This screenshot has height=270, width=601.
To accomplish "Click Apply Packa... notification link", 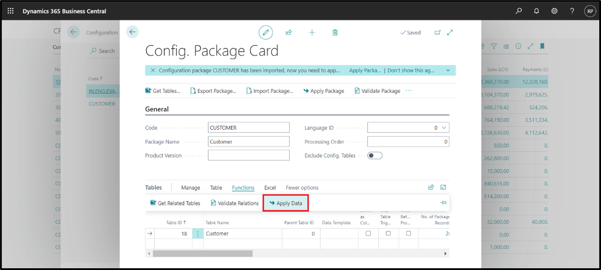I will coord(365,70).
